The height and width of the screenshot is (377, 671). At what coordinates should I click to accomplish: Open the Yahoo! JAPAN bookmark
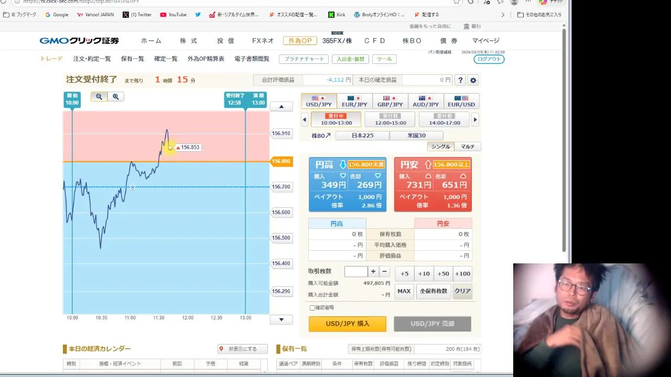pyautogui.click(x=95, y=15)
